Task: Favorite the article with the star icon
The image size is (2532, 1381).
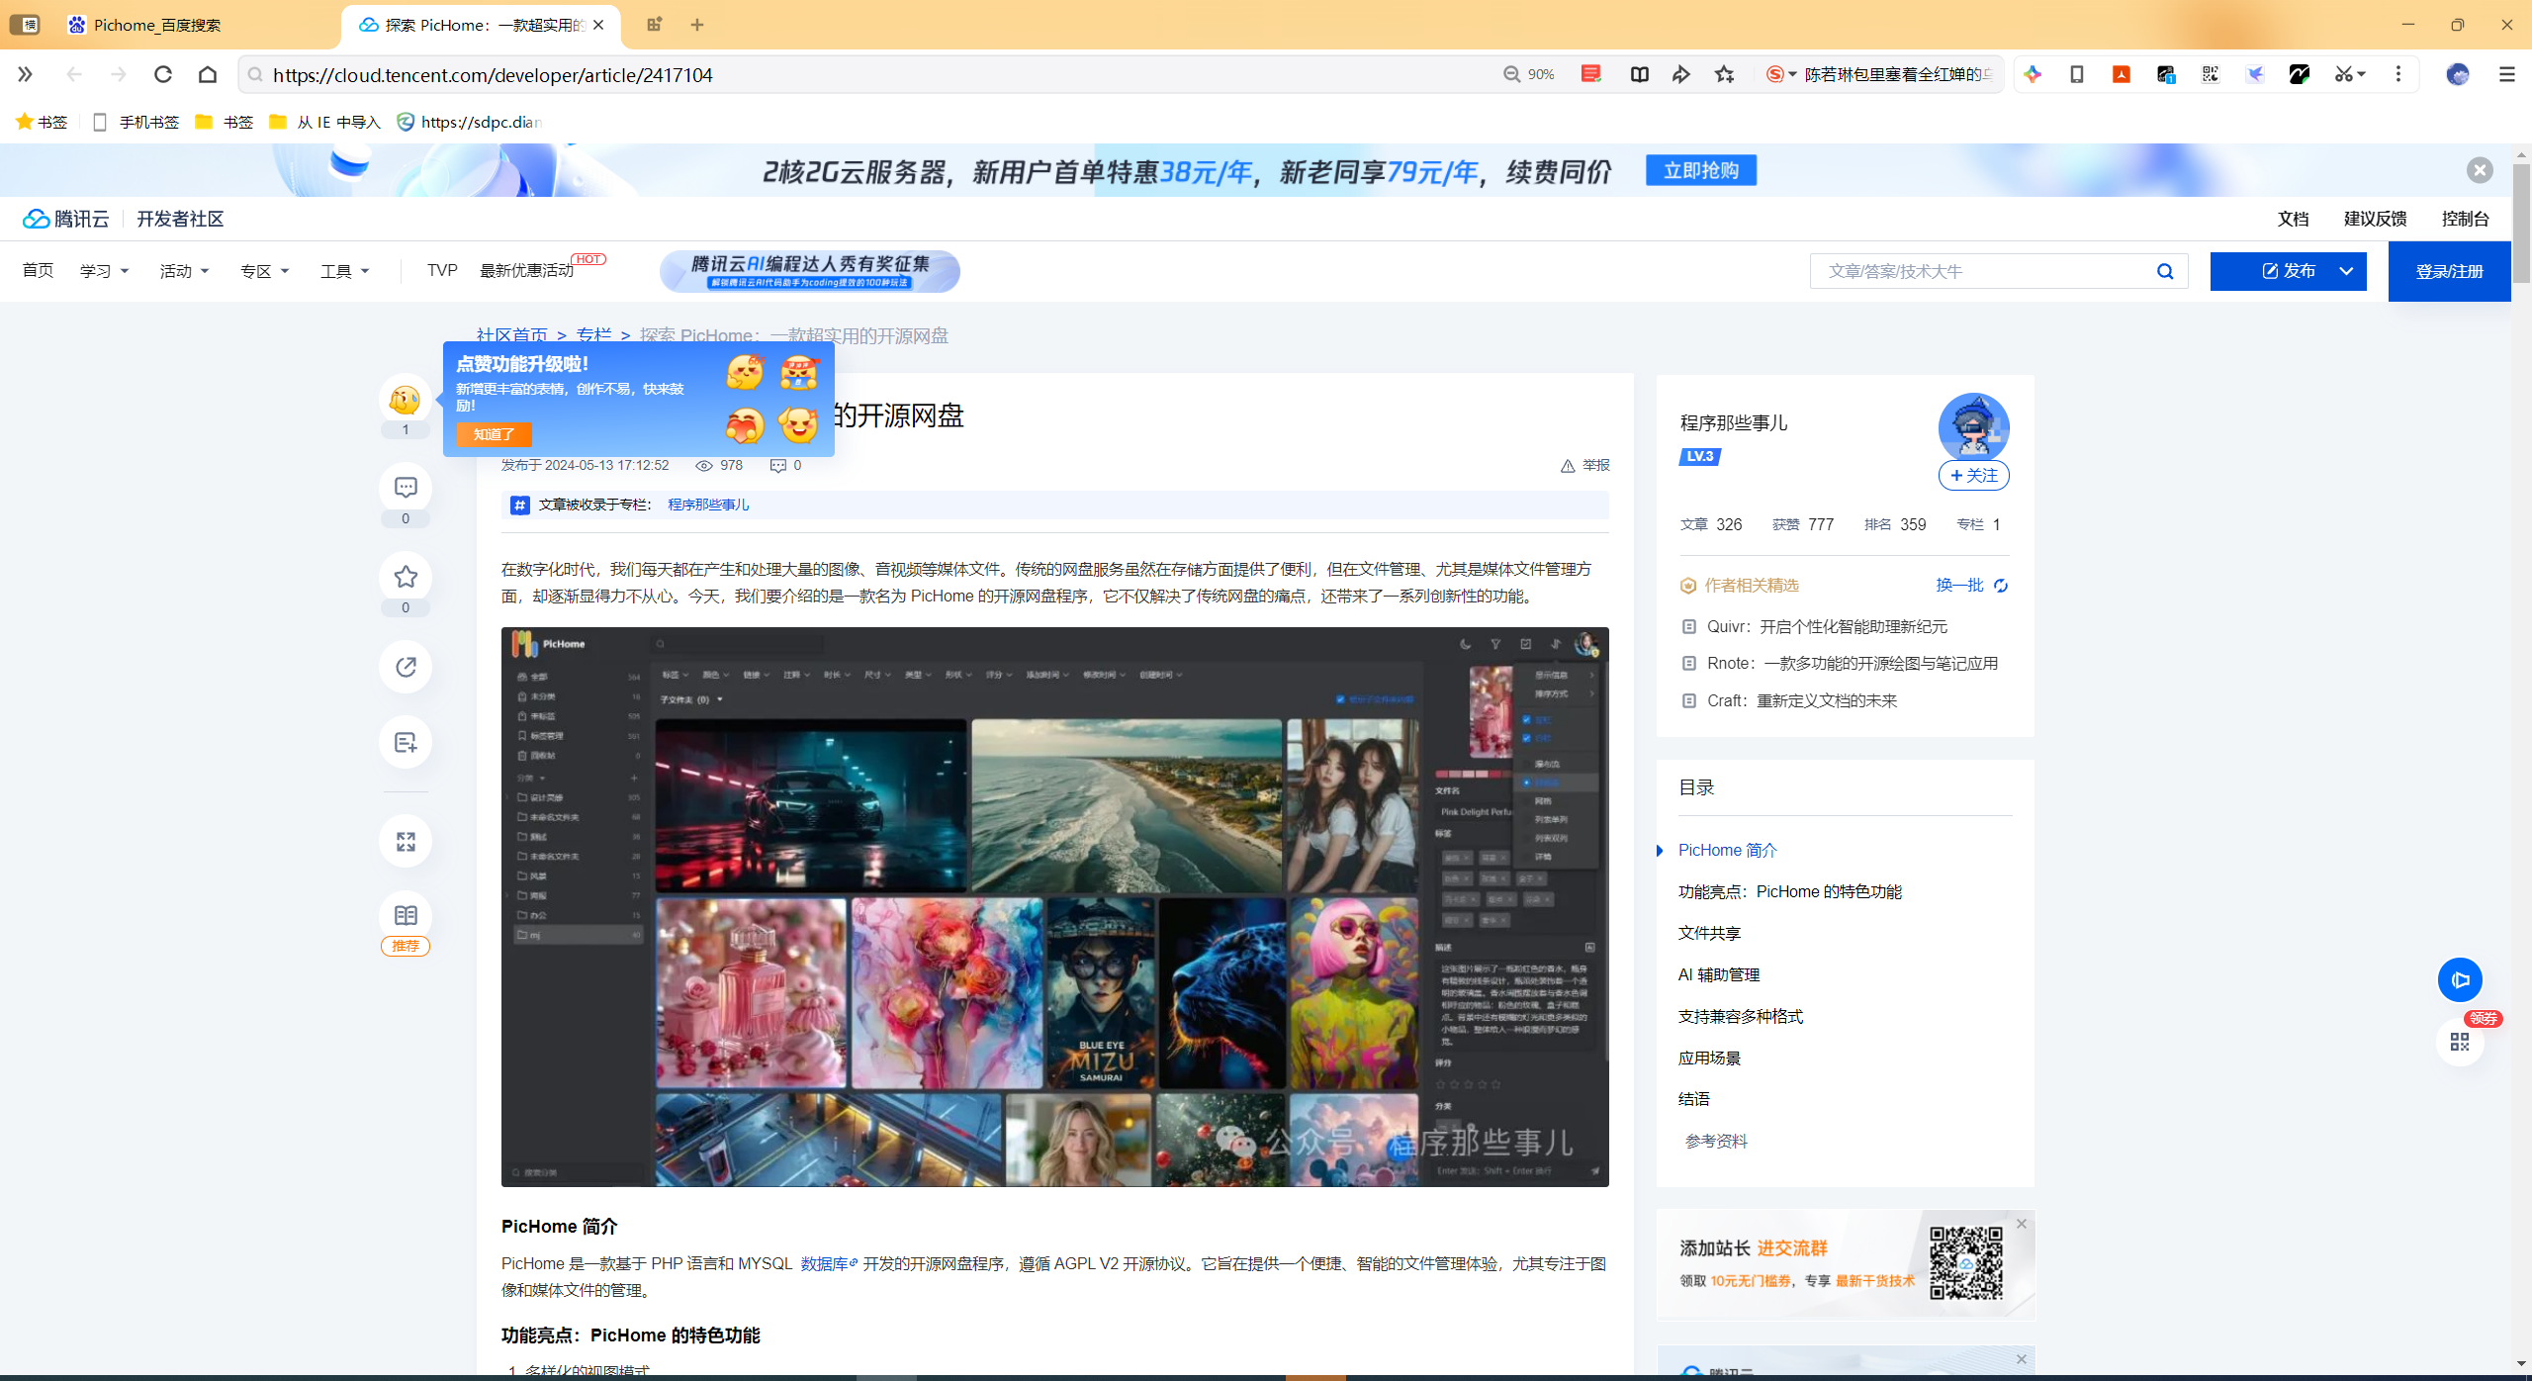Action: 406,577
